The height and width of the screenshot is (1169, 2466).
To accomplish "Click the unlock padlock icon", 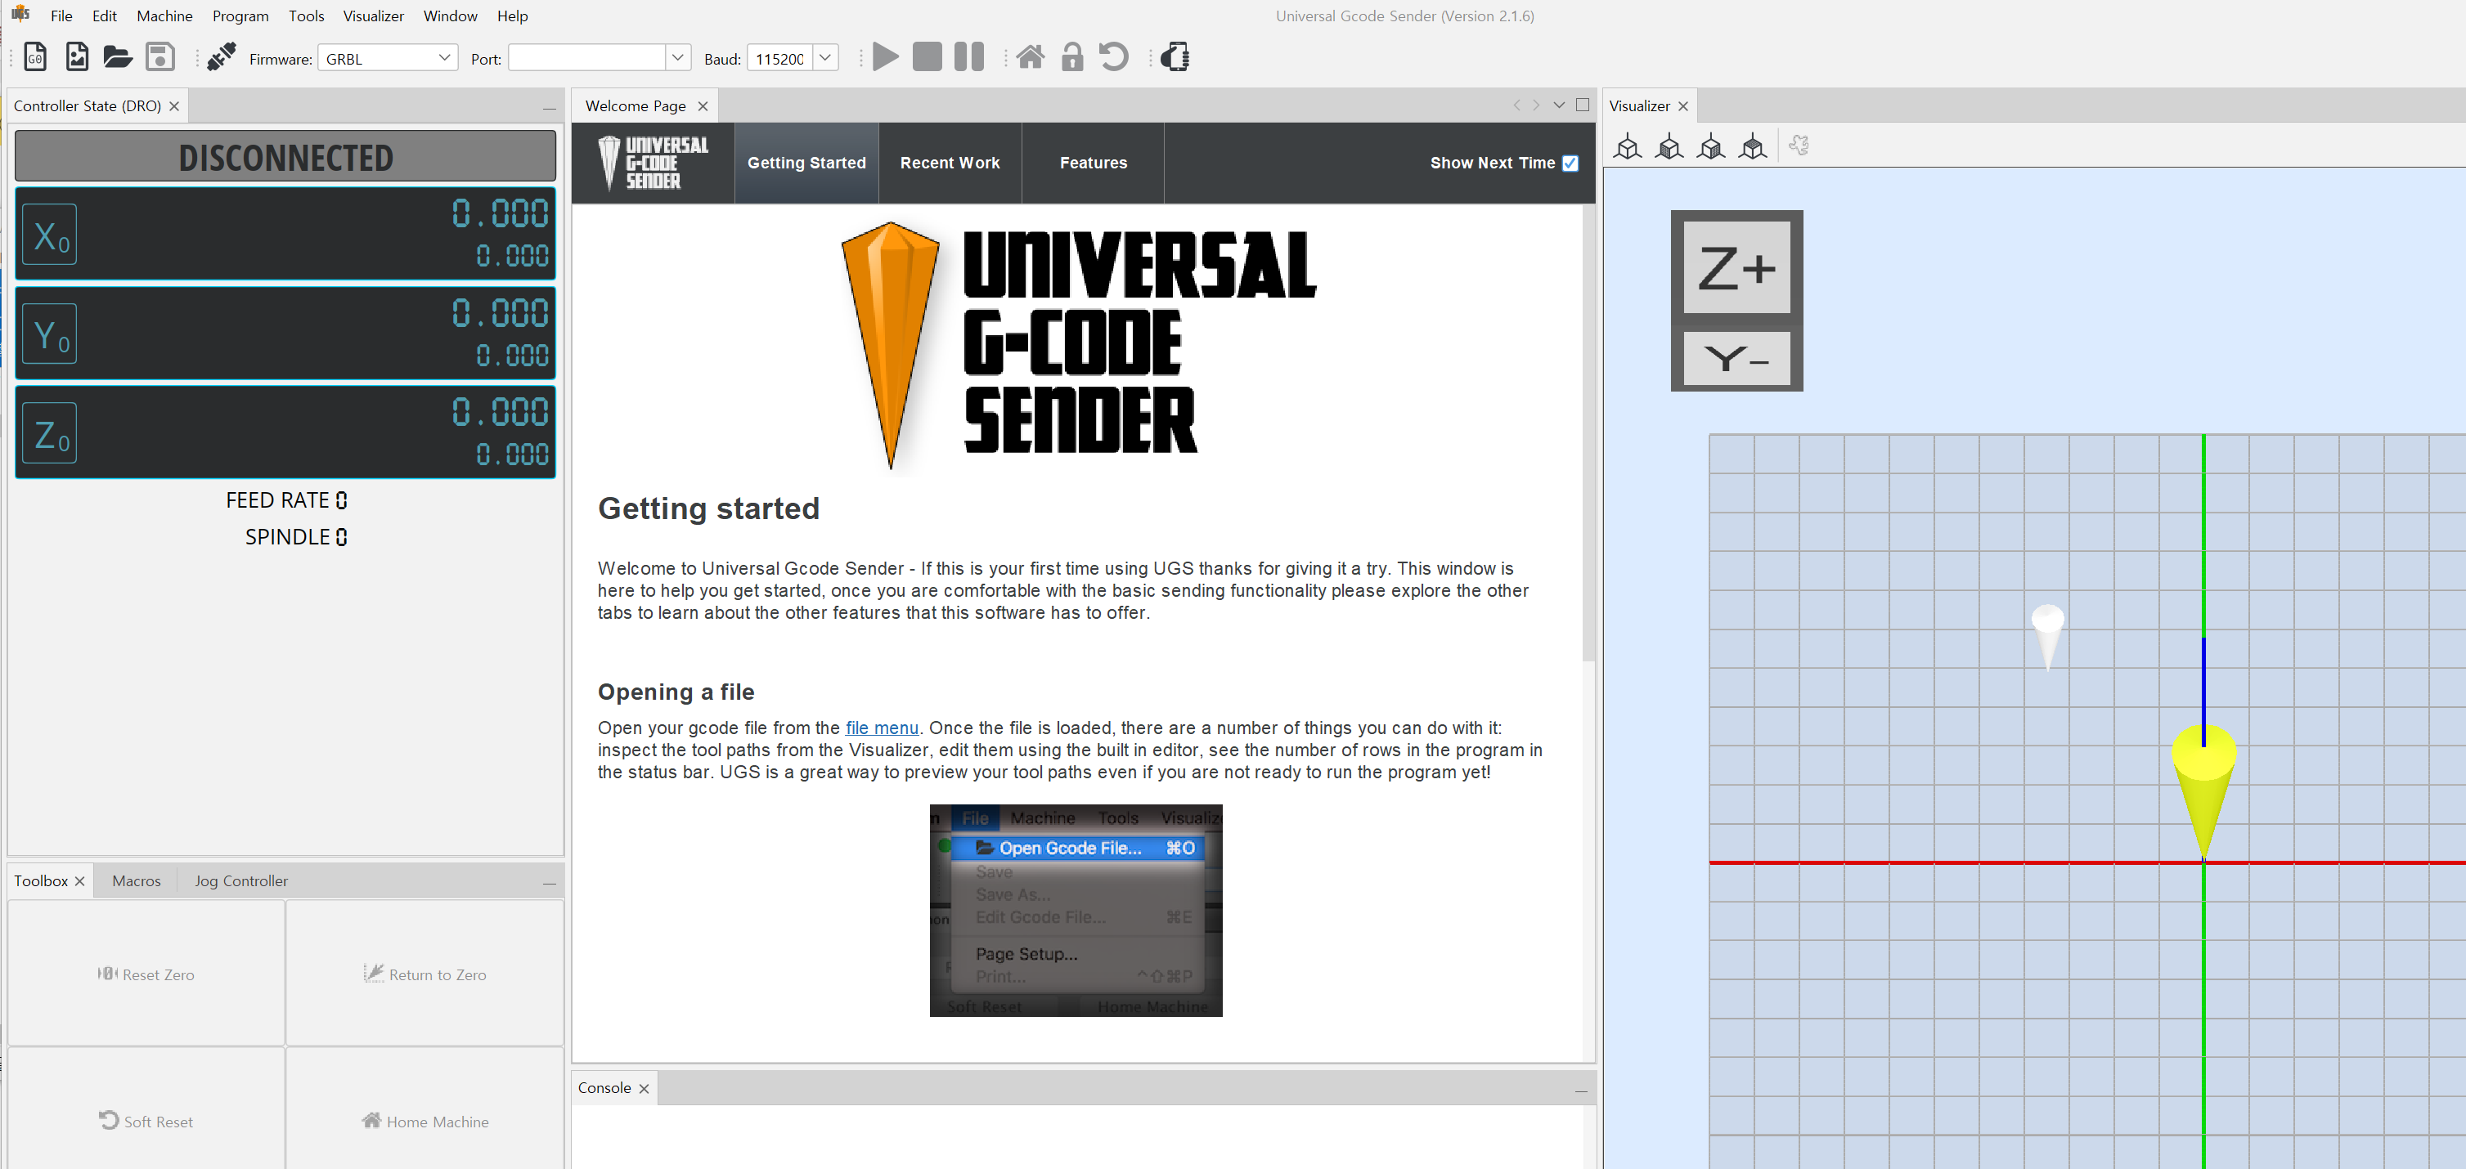I will (x=1071, y=57).
